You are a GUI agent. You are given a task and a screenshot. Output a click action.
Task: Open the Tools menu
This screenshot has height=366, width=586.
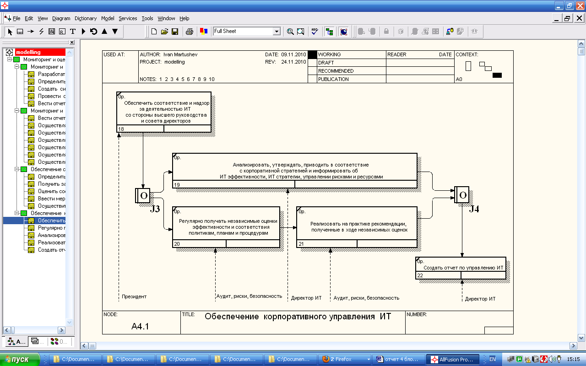coord(147,18)
